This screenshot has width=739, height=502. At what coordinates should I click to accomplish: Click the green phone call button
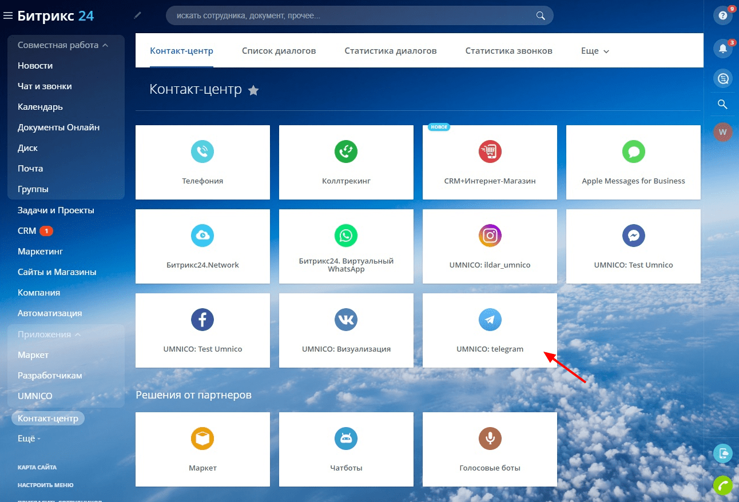coord(722,485)
